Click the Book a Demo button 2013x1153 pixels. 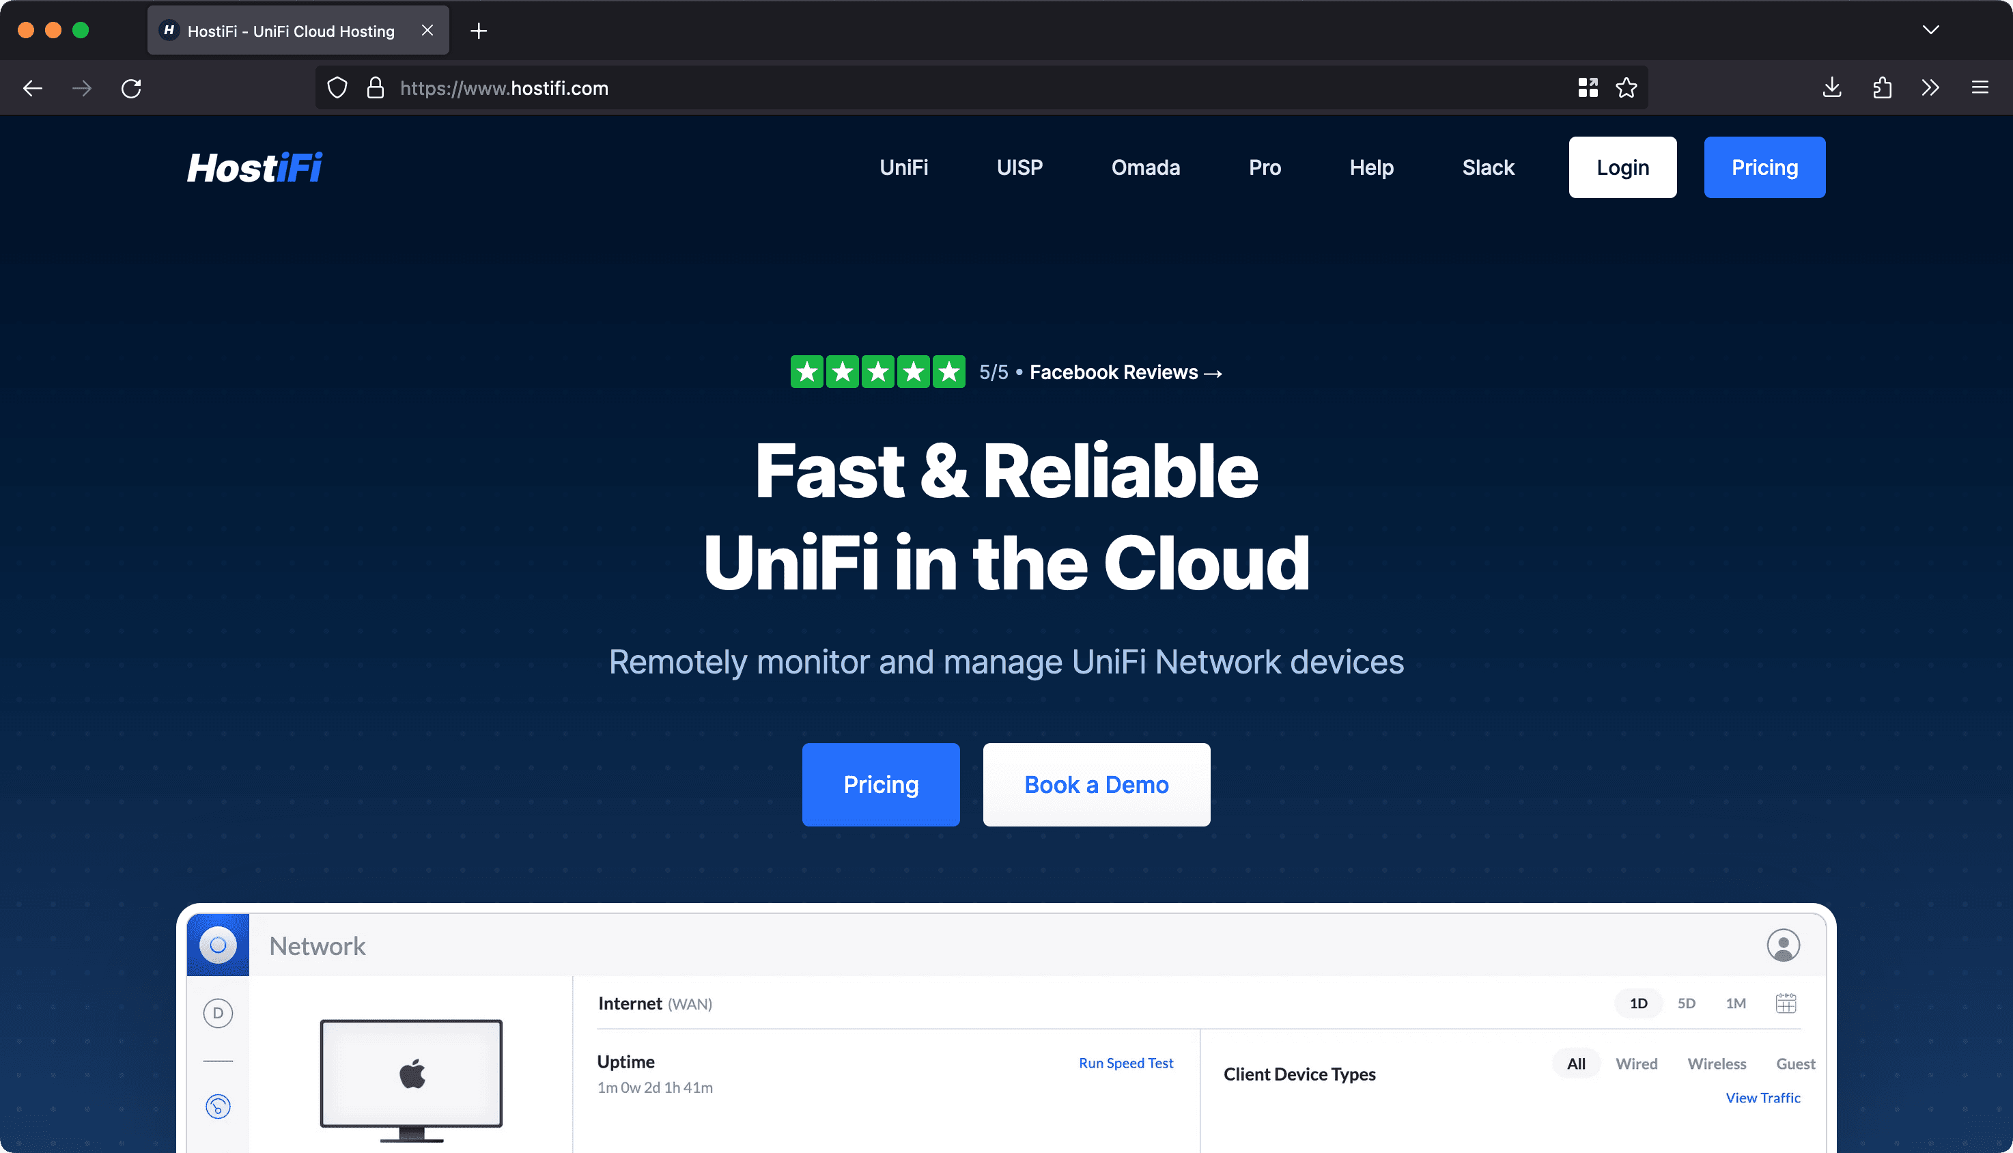click(1095, 785)
